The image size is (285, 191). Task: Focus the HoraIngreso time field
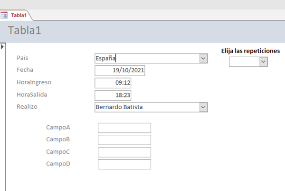113,83
